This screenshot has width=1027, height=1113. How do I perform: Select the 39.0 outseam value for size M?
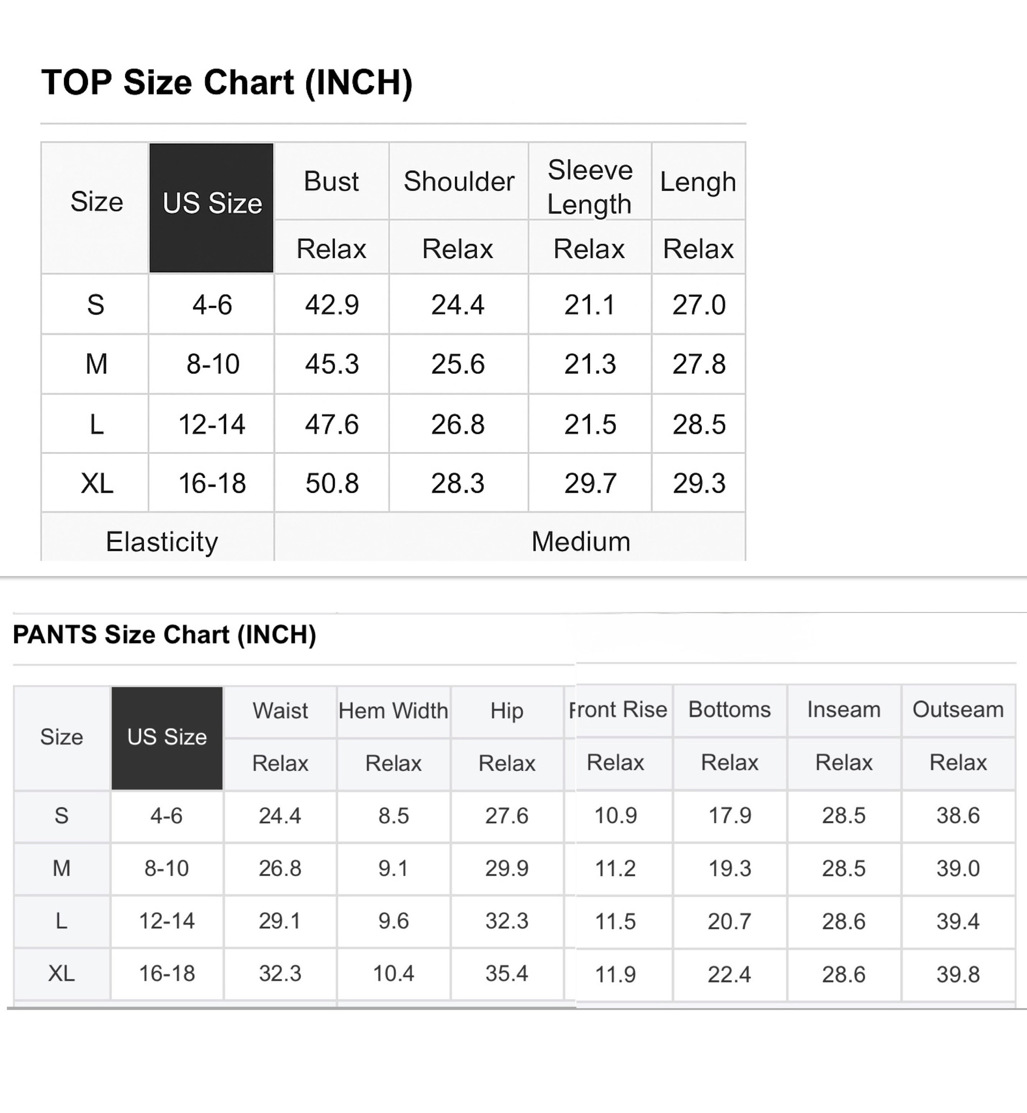pyautogui.click(x=958, y=869)
